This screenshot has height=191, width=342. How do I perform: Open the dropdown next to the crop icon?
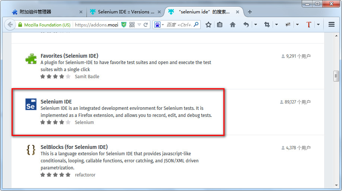point(276,25)
